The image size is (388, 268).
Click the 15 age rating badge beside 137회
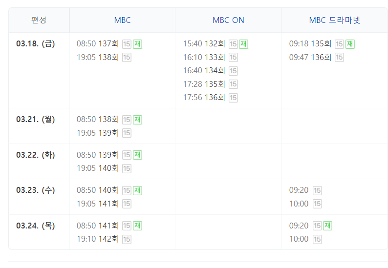[x=127, y=44]
